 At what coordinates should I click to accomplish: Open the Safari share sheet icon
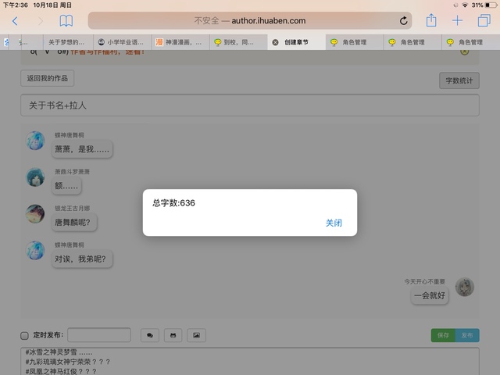[430, 21]
